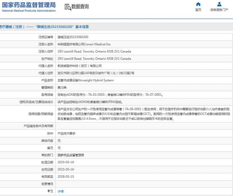Select the 无 value in 备注 row

pos(59,148)
